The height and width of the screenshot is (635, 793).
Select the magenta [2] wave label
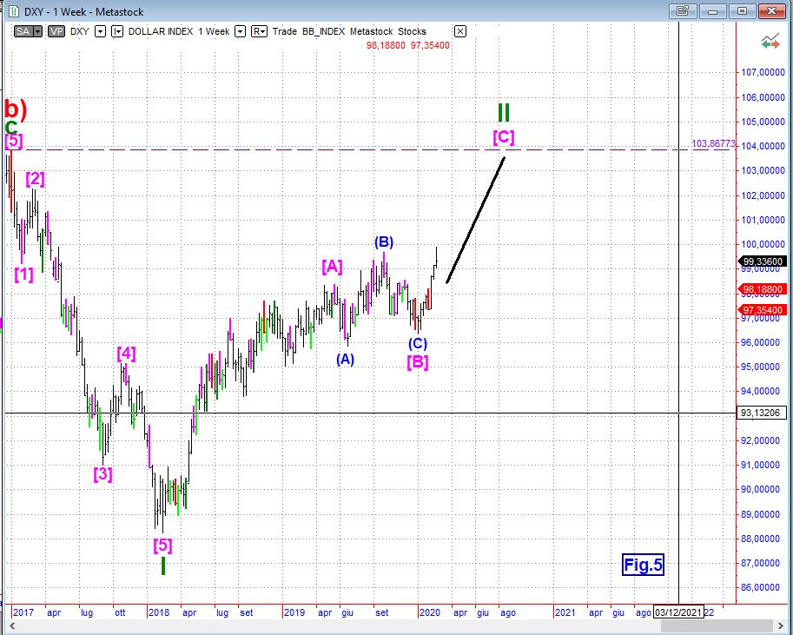[35, 179]
